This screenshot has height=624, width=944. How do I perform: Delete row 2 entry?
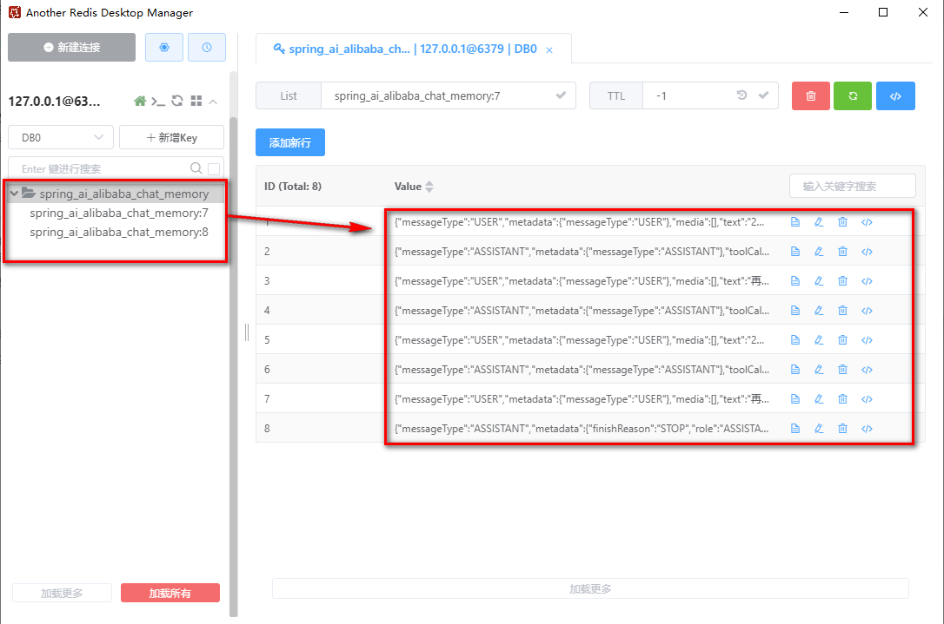(x=843, y=252)
